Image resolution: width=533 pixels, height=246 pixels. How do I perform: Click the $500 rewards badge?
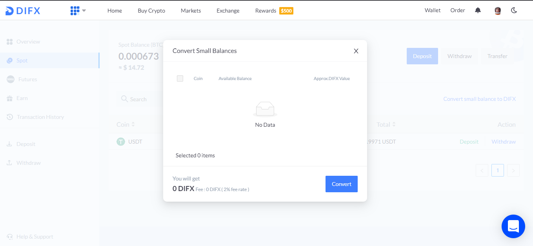pos(286,11)
